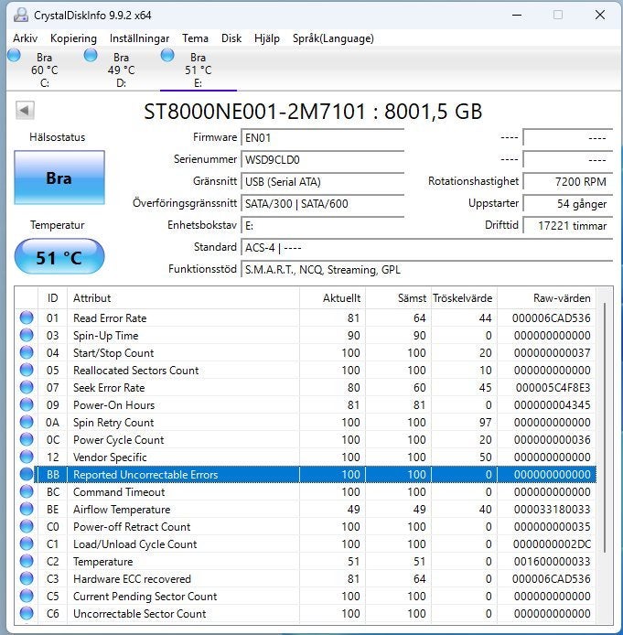Select the Seek Error Rate attribute text
623x635 pixels.
coord(109,388)
